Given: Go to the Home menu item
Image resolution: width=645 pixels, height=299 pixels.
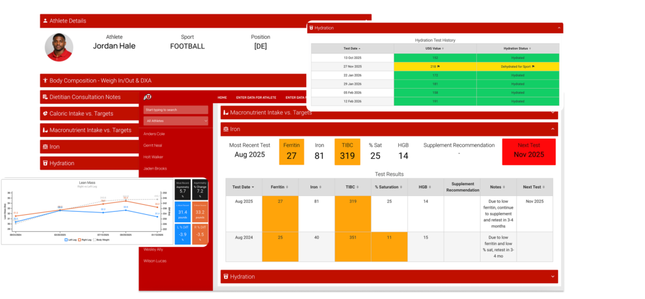Looking at the screenshot, I should click(x=222, y=97).
